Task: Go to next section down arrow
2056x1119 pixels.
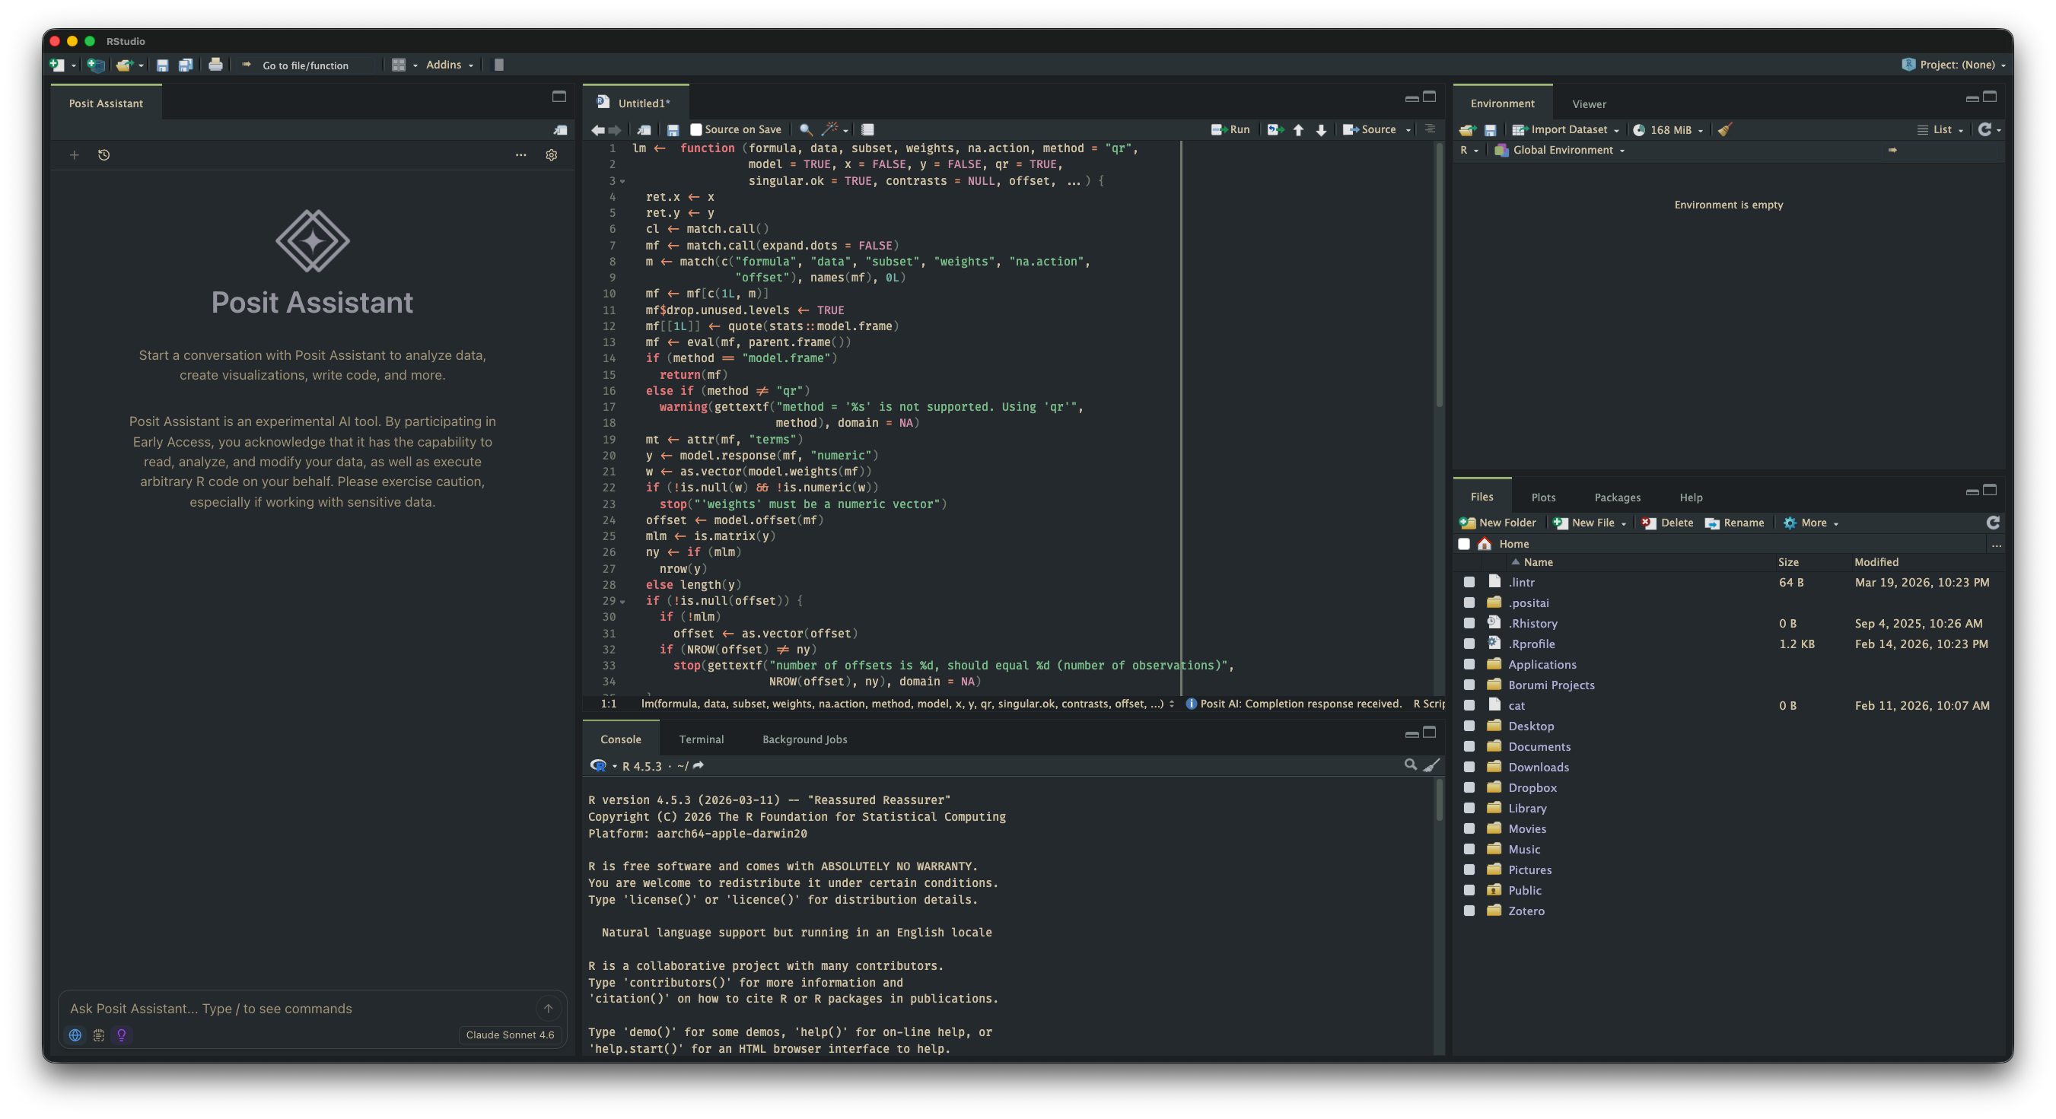Action: point(1321,129)
